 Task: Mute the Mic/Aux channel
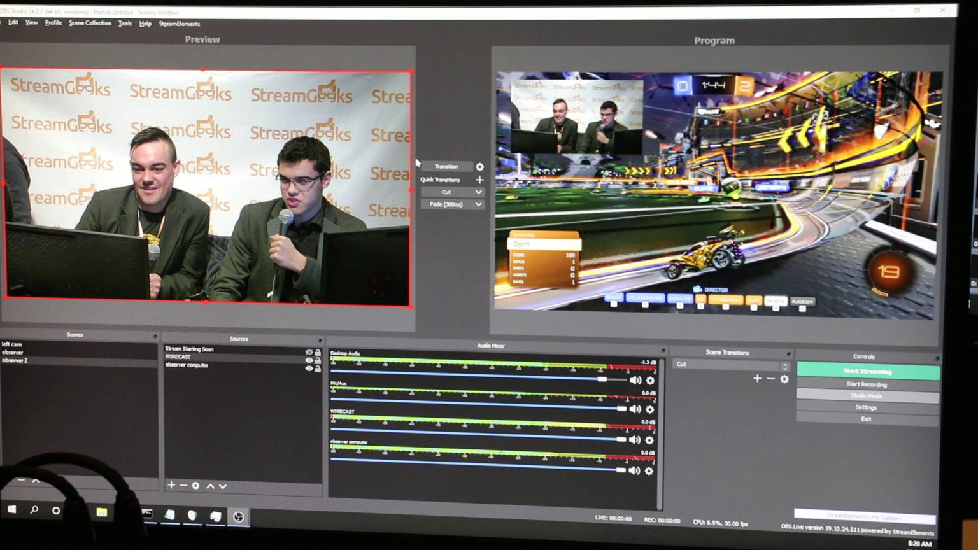[x=635, y=409]
